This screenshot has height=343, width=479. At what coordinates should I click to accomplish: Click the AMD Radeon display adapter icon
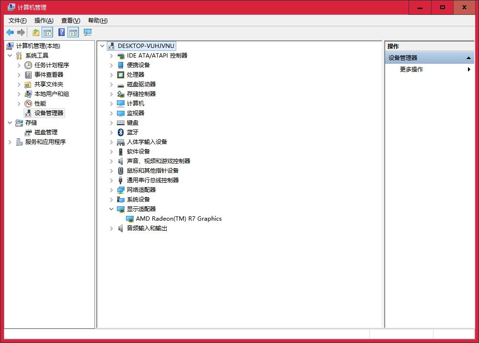[x=130, y=219]
